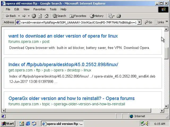The width and height of the screenshot is (170, 127).
Task: Open the Search pane toolbar button
Action: pyautogui.click(x=59, y=16)
